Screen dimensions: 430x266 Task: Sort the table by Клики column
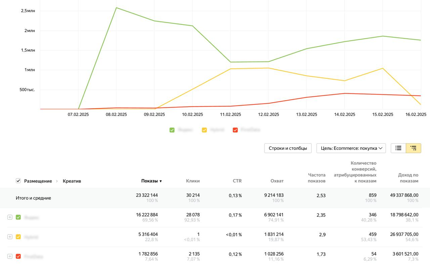coord(193,181)
